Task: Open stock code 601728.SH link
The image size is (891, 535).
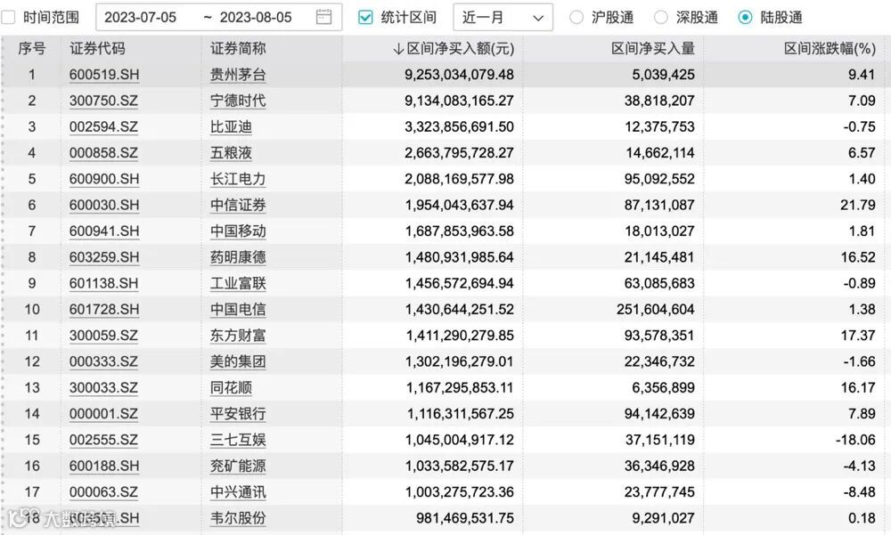Action: coord(104,310)
